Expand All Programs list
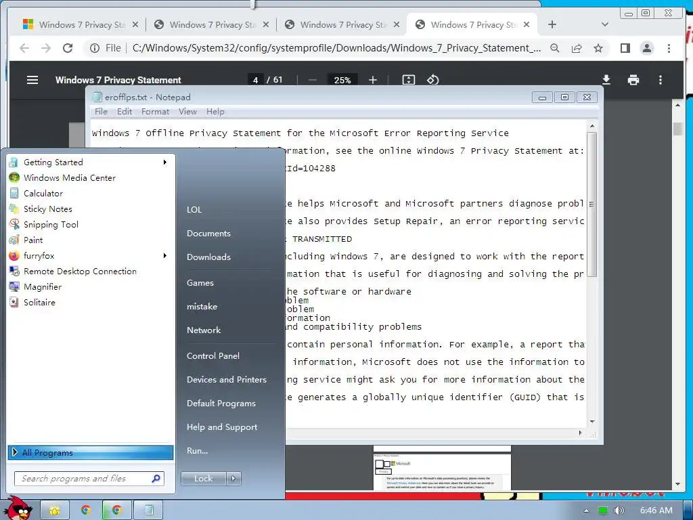 pyautogui.click(x=91, y=452)
